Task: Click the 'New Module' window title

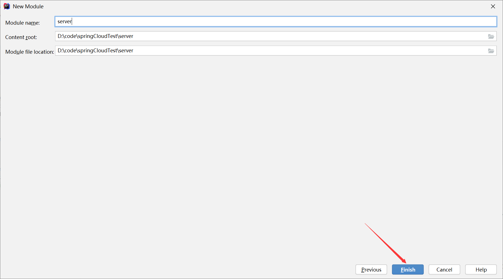Action: [x=28, y=6]
